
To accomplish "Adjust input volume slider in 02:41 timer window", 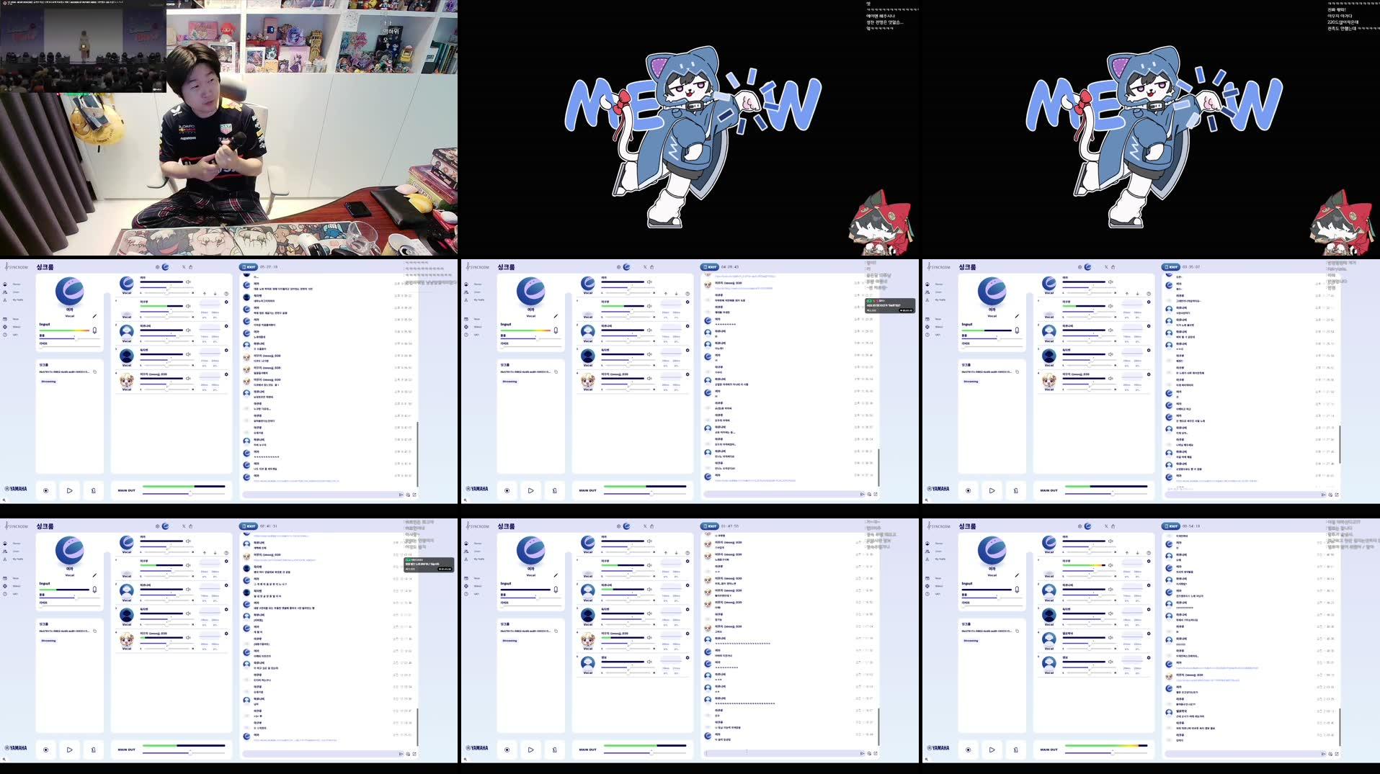I will [x=68, y=597].
